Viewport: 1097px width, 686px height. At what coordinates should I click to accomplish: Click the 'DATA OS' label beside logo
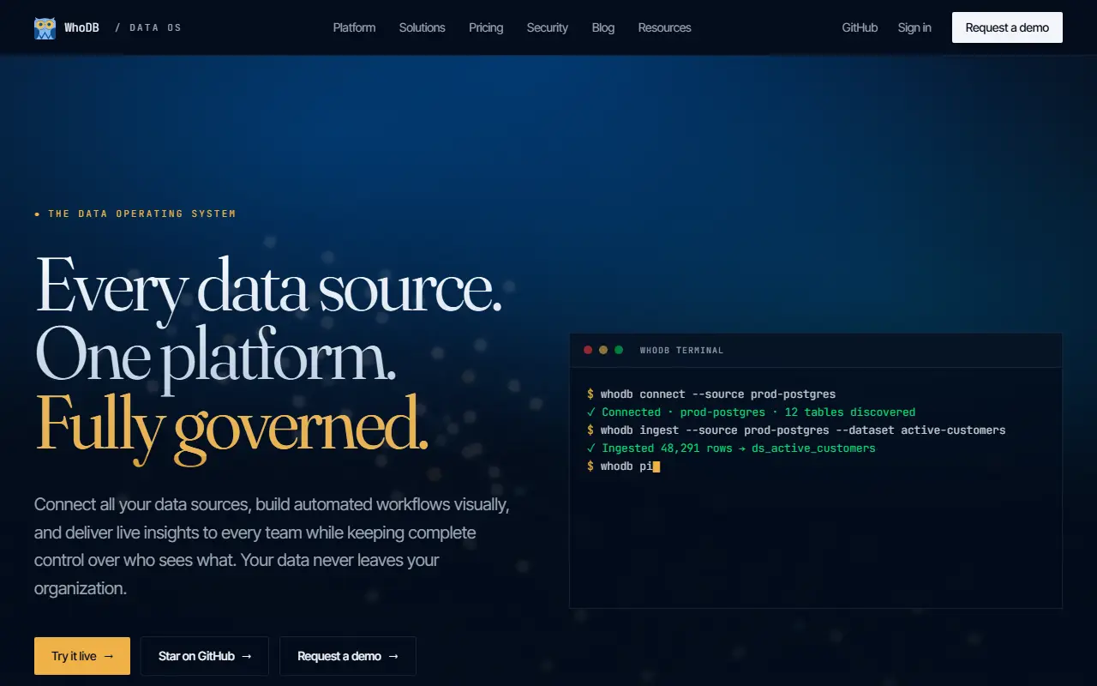click(x=155, y=27)
